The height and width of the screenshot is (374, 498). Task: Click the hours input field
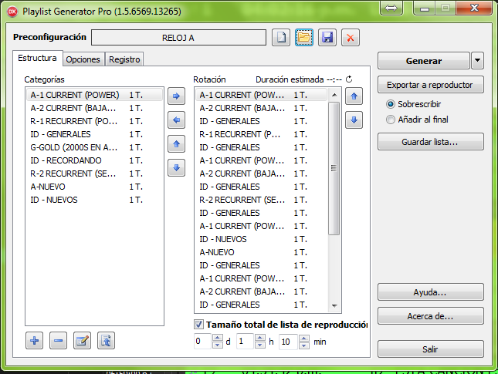(x=245, y=342)
